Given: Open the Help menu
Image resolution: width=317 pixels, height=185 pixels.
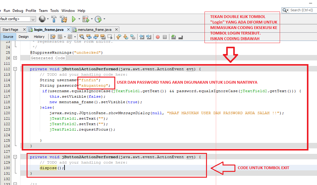Looking at the screenshot, I should 82,11.
